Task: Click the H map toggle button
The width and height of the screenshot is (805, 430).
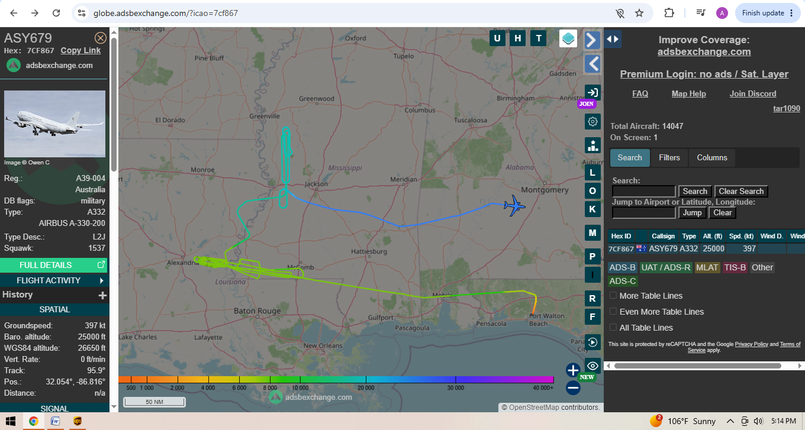Action: [x=518, y=38]
